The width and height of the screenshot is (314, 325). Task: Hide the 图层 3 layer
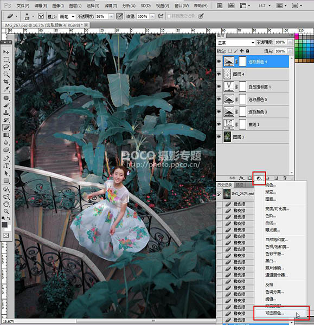[219, 137]
